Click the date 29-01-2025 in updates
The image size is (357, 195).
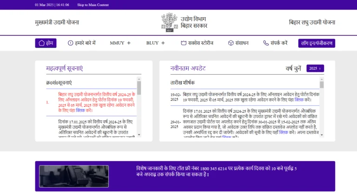point(175,124)
